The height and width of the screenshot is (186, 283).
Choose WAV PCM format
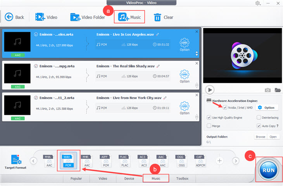point(68,160)
